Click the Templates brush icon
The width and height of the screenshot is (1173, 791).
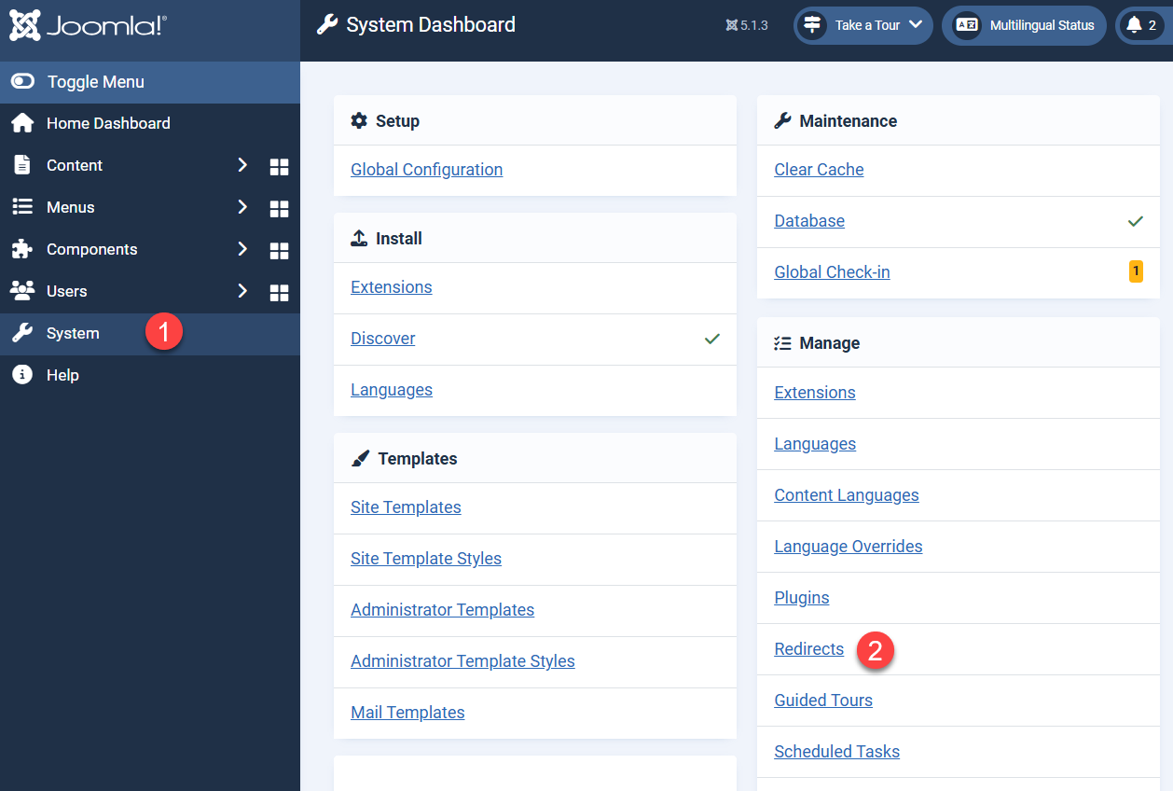(361, 457)
